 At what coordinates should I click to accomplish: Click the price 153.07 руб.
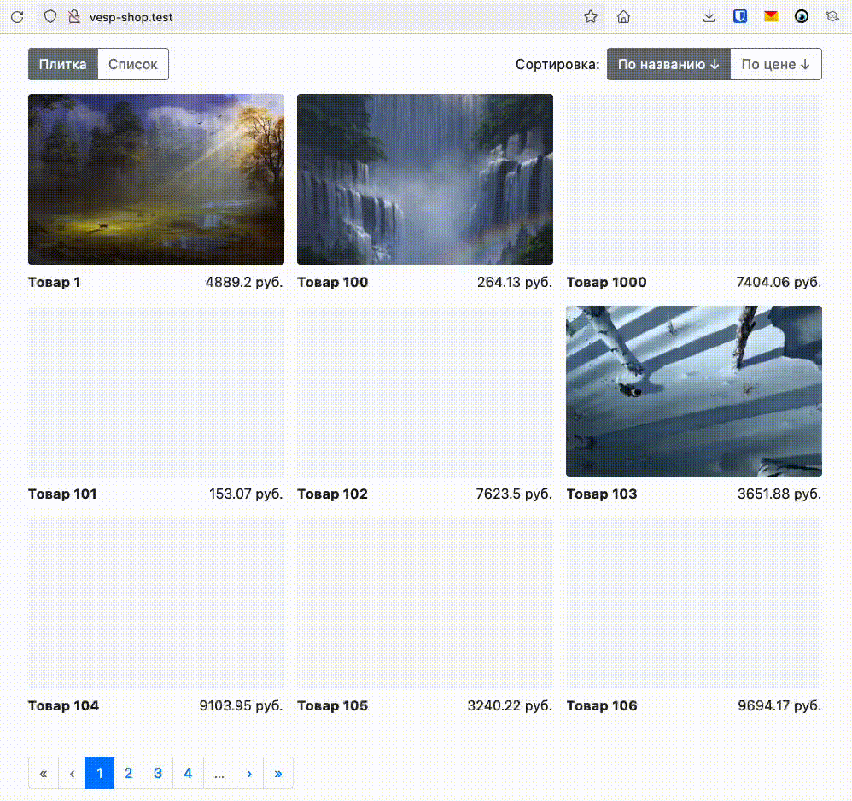tap(246, 494)
